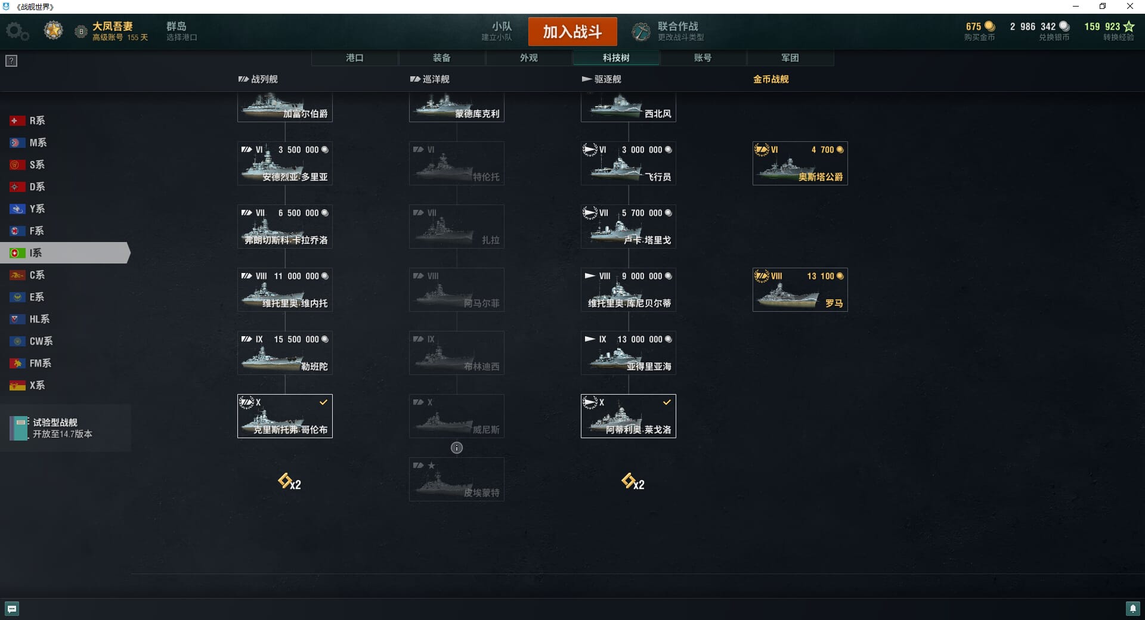This screenshot has height=620, width=1145.
Task: Click the info icon below 威尼斯
Action: [x=457, y=448]
